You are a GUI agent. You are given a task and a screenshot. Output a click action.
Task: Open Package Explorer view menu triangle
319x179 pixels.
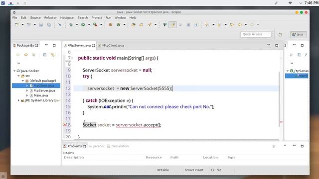(19, 63)
